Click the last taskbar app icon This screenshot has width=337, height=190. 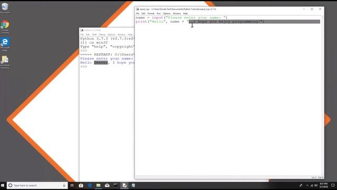pyautogui.click(x=133, y=185)
